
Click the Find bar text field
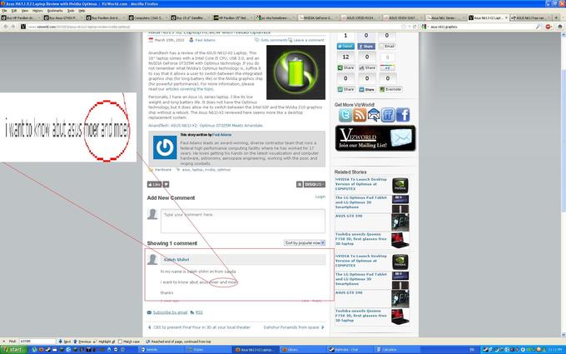37,342
